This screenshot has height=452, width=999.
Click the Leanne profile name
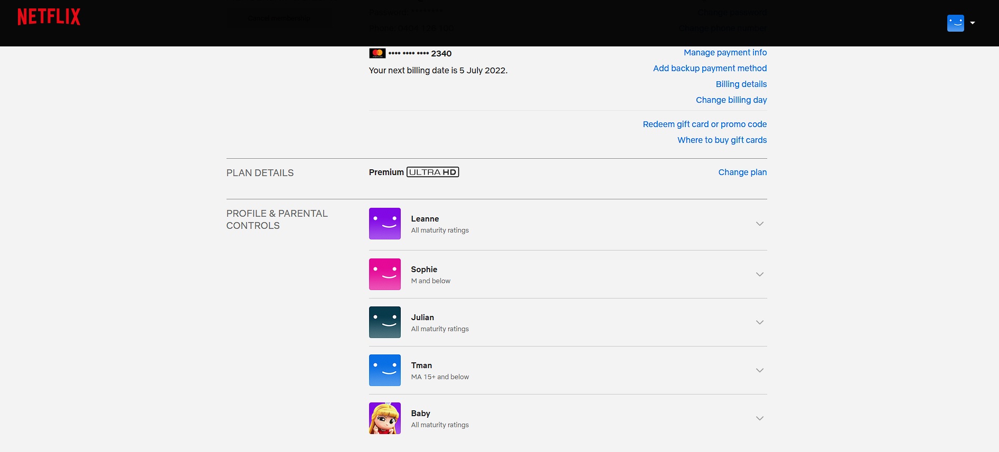[x=425, y=219]
